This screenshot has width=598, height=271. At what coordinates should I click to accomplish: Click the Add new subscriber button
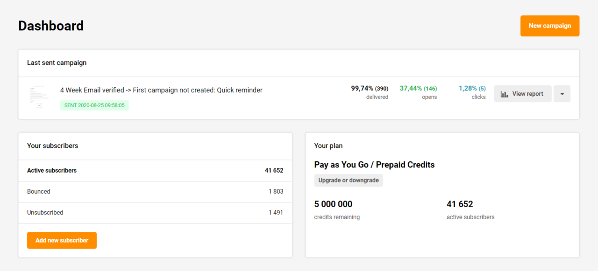62,240
